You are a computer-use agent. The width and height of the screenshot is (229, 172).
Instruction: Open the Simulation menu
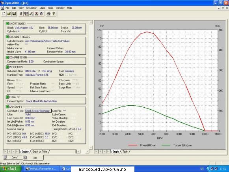(x=32, y=8)
